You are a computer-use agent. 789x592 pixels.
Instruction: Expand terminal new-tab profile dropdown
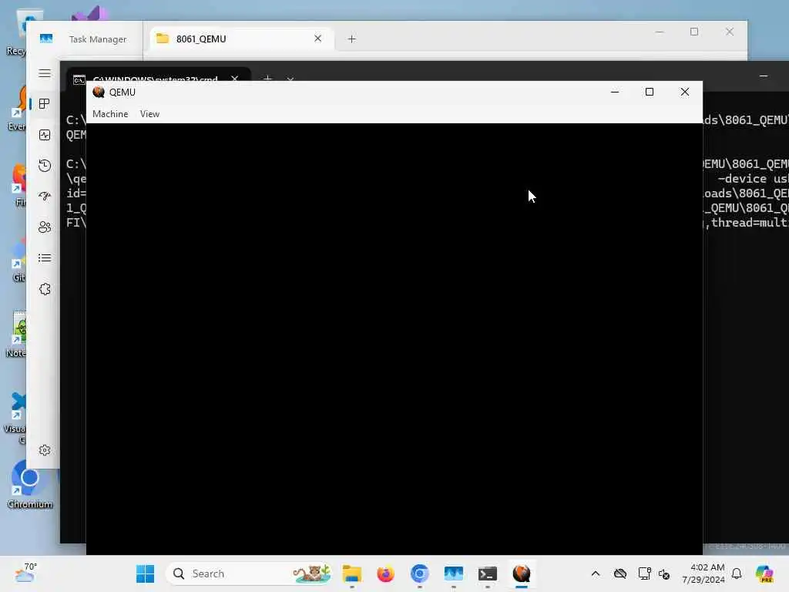coord(290,79)
